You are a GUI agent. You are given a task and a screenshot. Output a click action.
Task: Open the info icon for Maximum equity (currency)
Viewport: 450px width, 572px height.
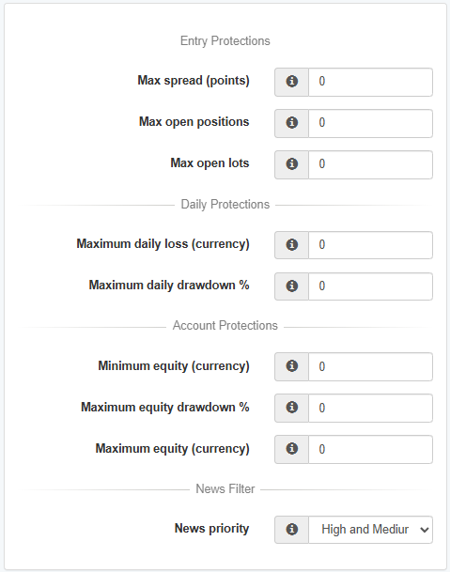[x=291, y=449]
